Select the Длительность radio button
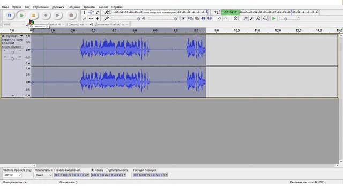343x193 pixels. pyautogui.click(x=107, y=170)
